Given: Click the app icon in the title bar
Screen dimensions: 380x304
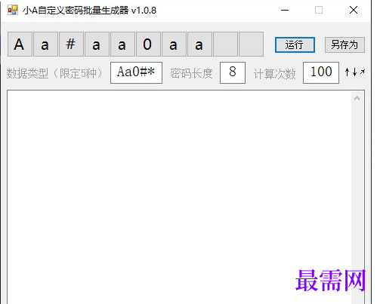Looking at the screenshot, I should pyautogui.click(x=13, y=10).
